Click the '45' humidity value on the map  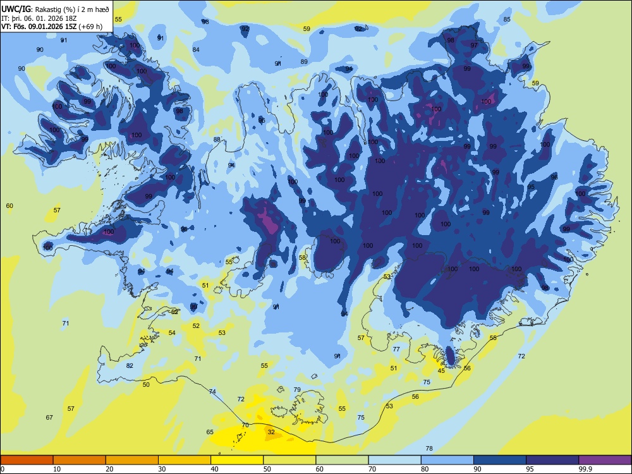pos(441,371)
